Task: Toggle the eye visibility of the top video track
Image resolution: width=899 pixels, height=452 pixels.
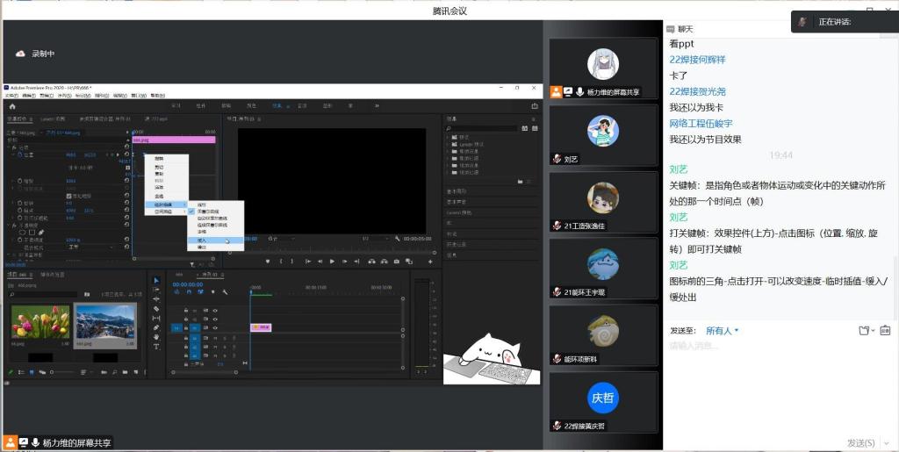Action: tap(215, 311)
